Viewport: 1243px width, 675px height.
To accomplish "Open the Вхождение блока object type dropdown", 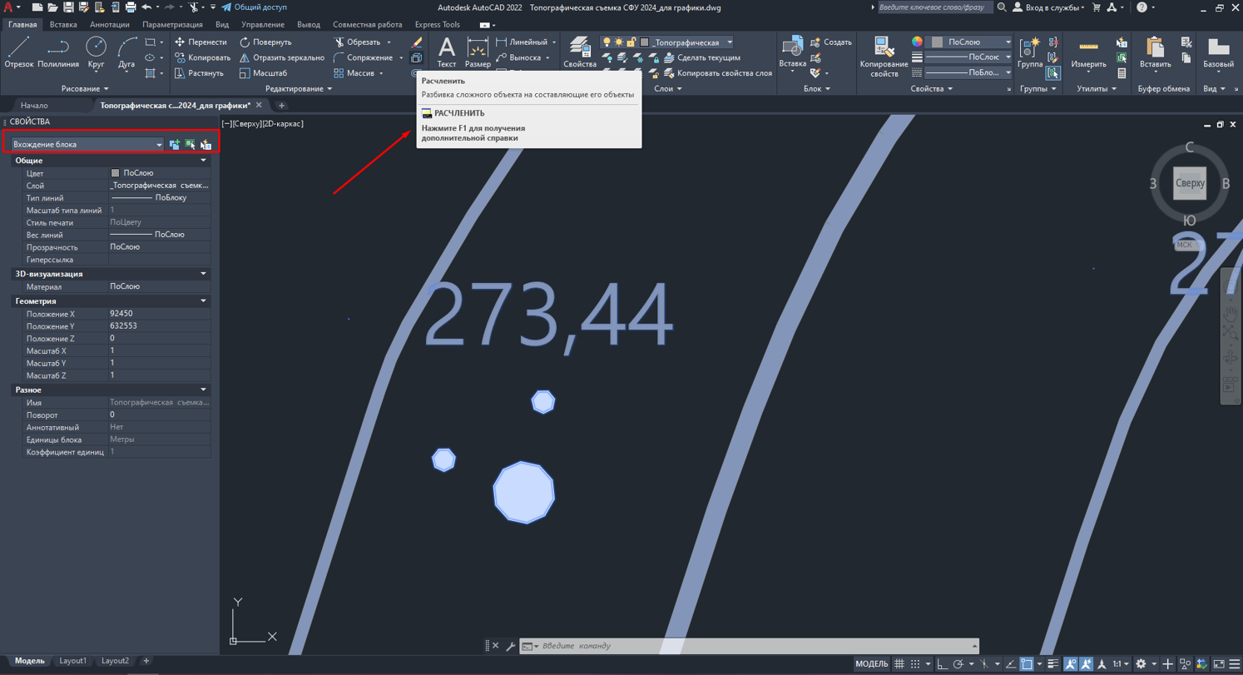I will click(x=87, y=145).
